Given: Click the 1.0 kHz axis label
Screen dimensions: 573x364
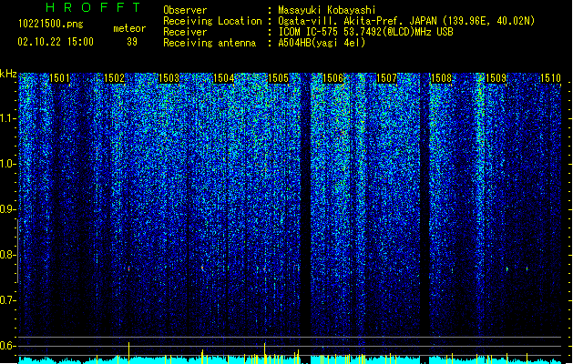Looking at the screenshot, I should [7, 164].
